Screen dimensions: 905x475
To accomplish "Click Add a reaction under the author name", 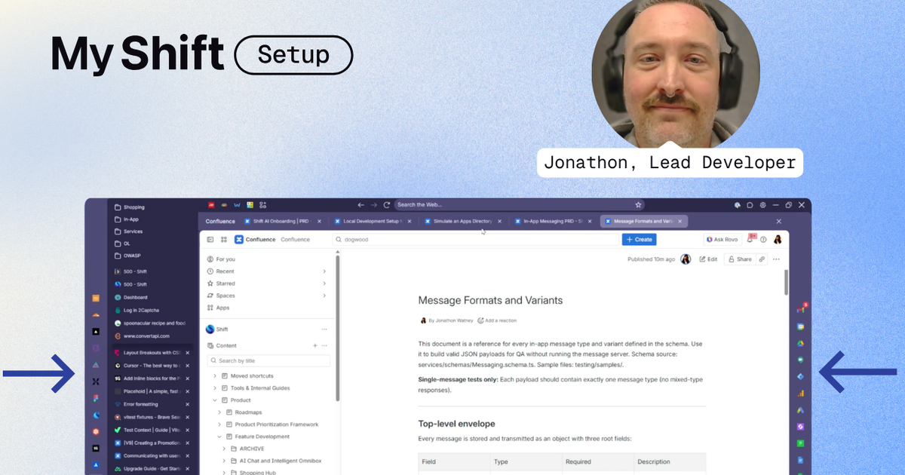I will (499, 320).
